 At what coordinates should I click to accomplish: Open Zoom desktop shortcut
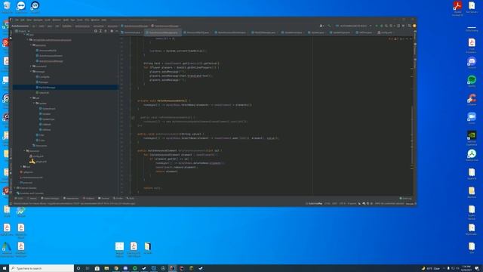click(472, 118)
